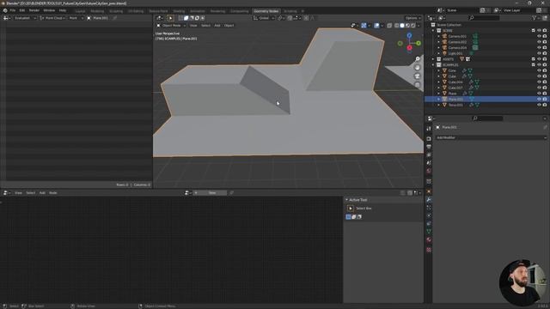Click the properties editor search field

click(x=487, y=118)
